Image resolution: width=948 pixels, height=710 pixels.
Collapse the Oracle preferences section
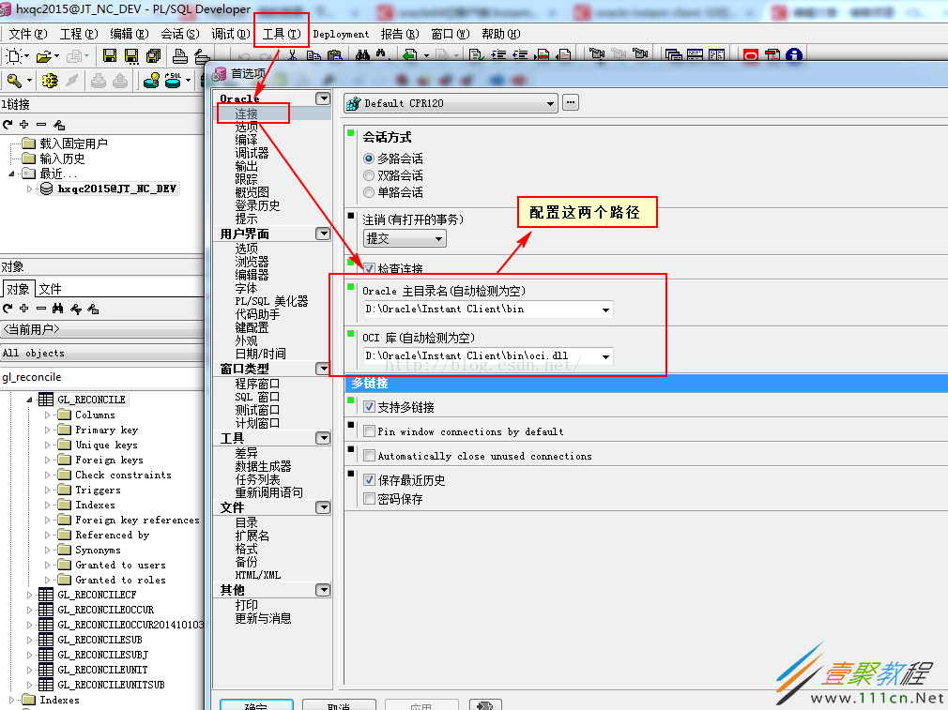(323, 98)
